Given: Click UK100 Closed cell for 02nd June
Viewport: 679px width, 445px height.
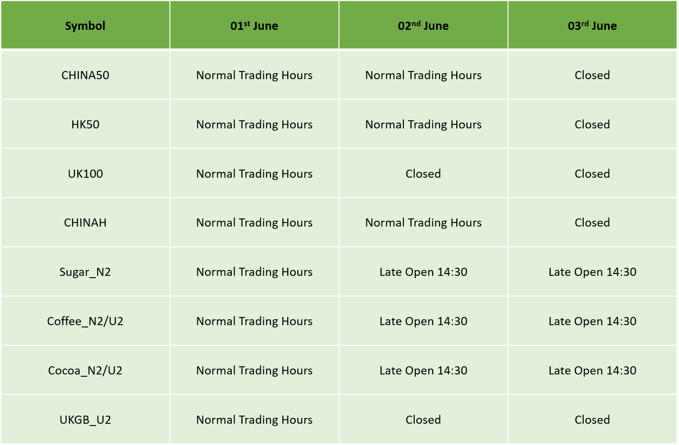Looking at the screenshot, I should 423,174.
